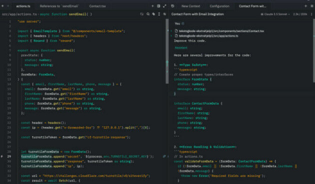Click Error Handling & Validation heading
Viewport: 315px width, 184px height.
click(207, 146)
